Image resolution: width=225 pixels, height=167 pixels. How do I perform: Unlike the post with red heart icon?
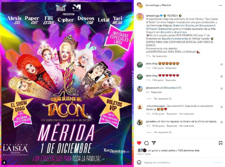[x=139, y=143]
